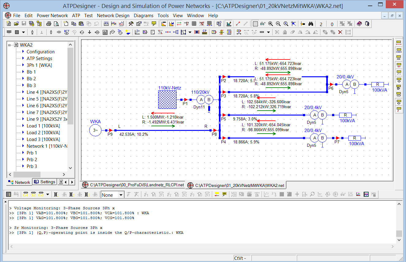The width and height of the screenshot is (406, 262).
Task: Select Load 1 [100kVA] in tree
Action: point(43,126)
